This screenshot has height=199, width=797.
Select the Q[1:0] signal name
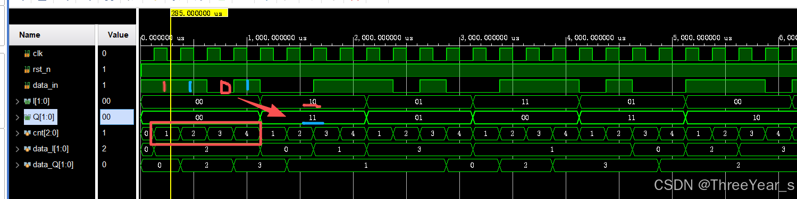[x=43, y=117]
